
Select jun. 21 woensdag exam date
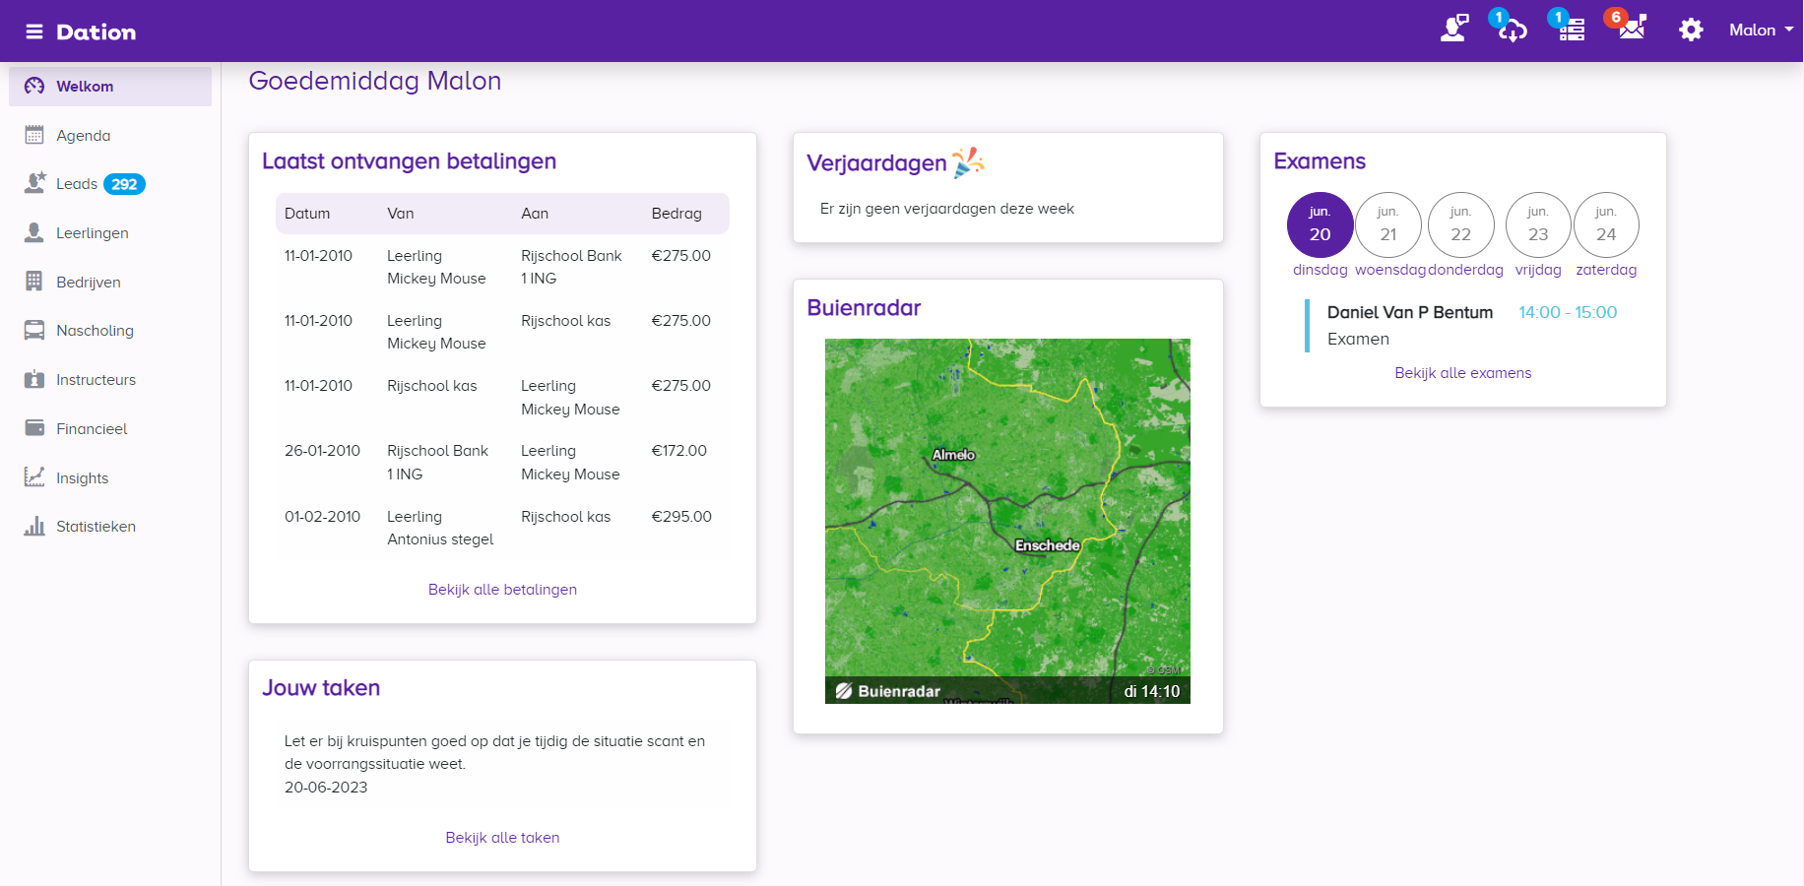tap(1388, 225)
